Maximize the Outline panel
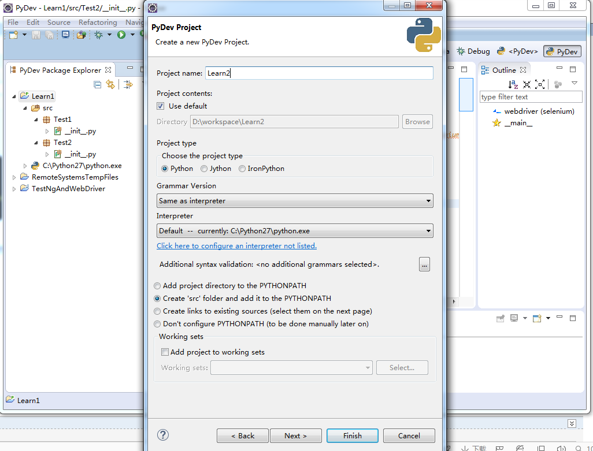 pos(573,69)
